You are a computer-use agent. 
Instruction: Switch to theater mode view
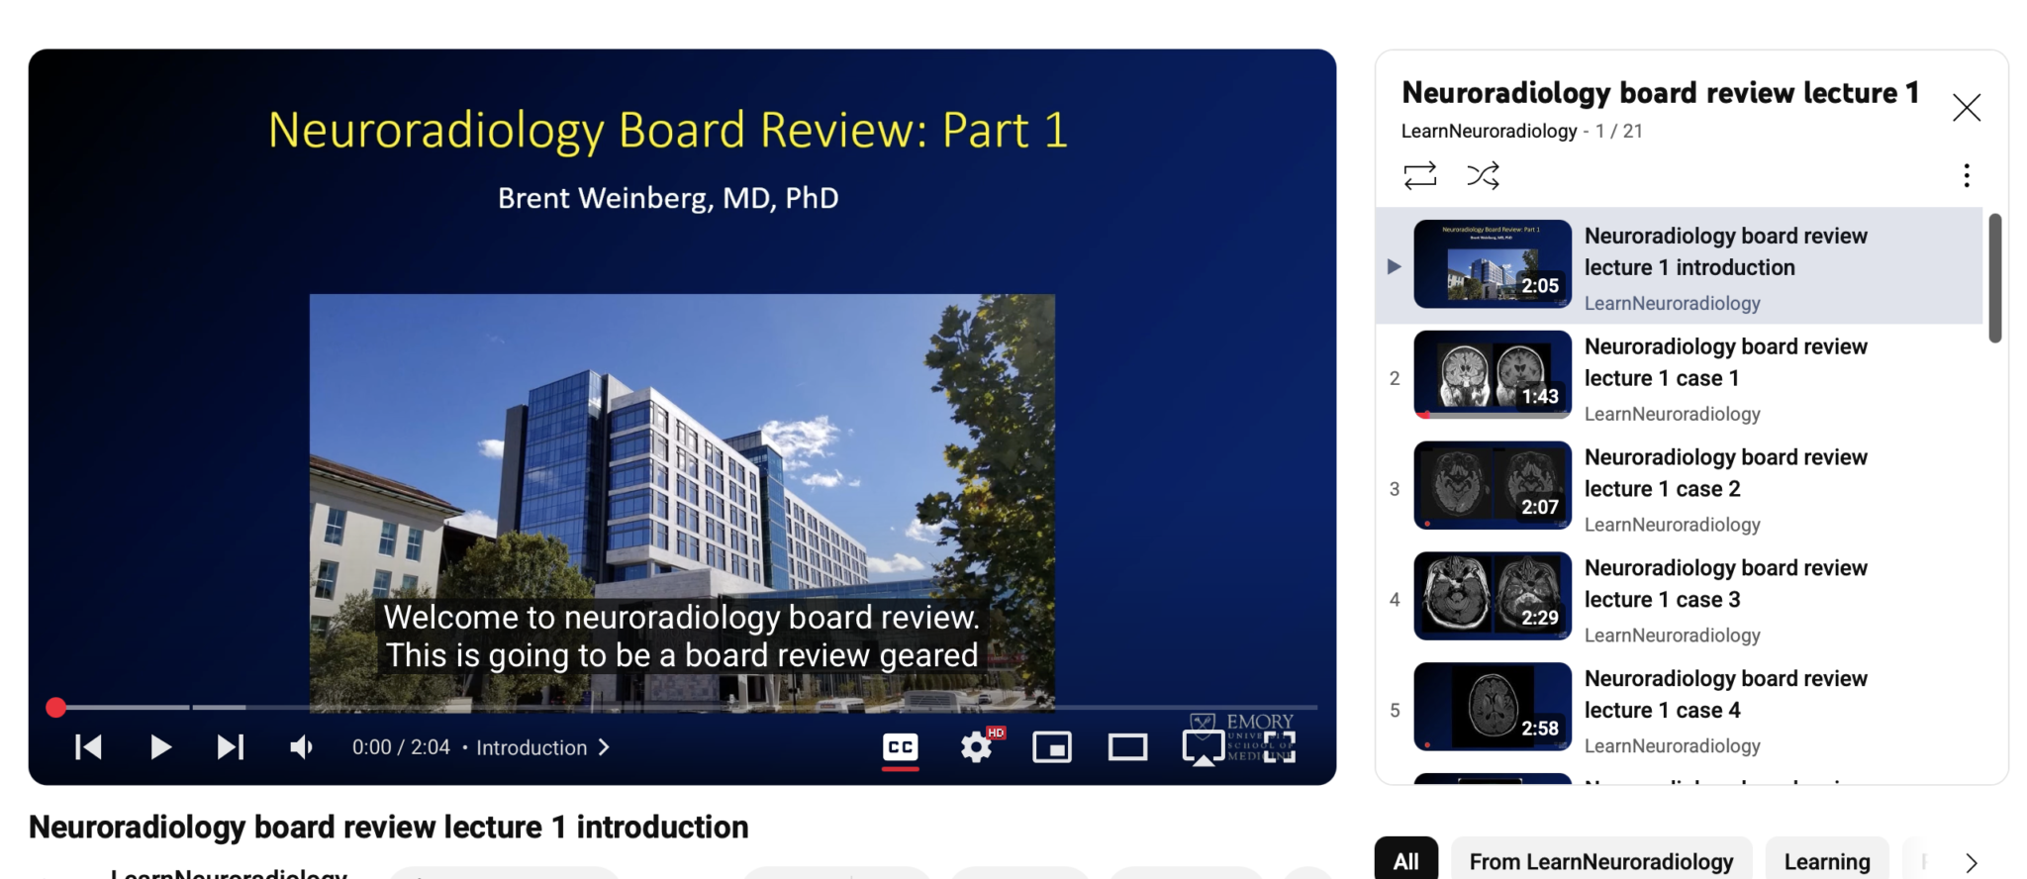[x=1126, y=747]
